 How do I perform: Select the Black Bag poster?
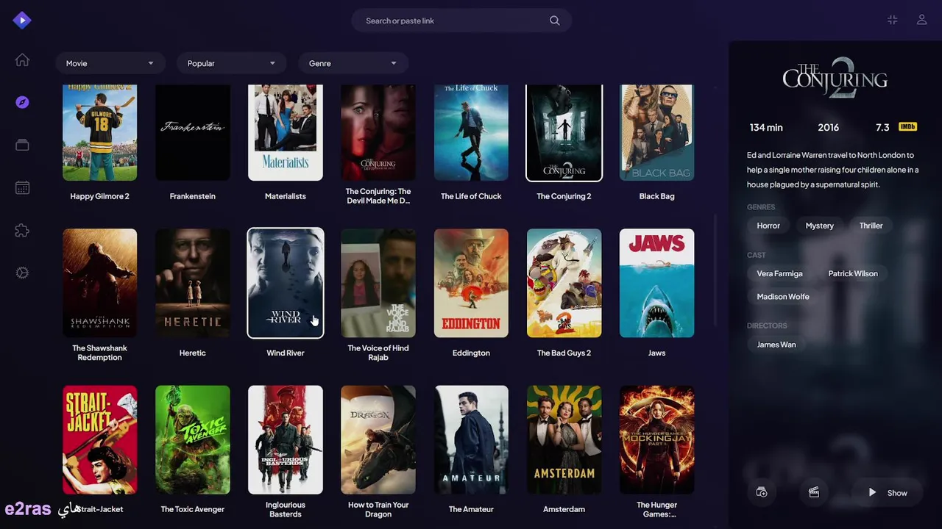(x=656, y=132)
